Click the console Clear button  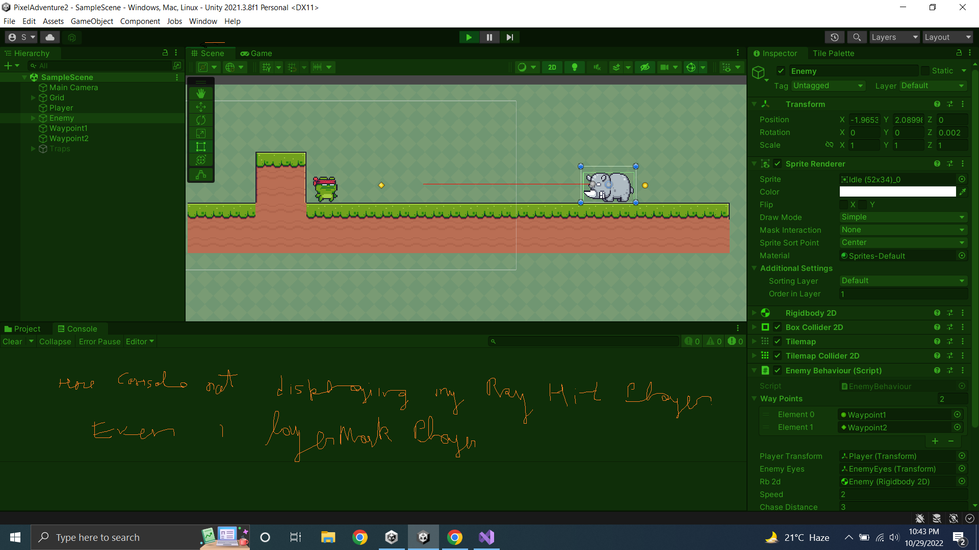click(x=12, y=342)
